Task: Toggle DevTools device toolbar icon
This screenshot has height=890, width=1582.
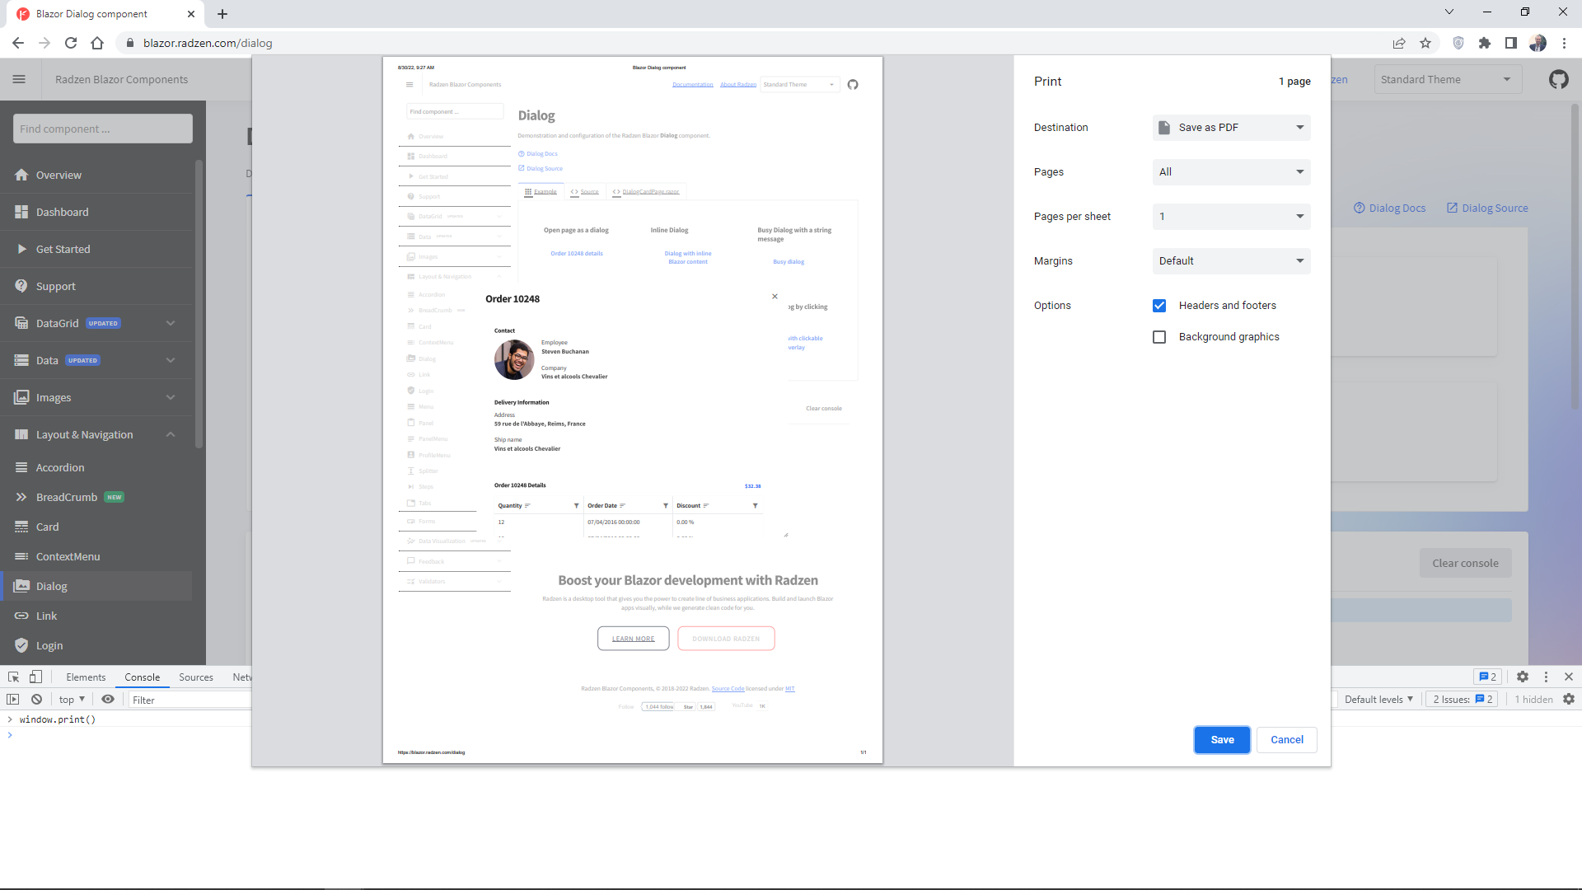Action: pos(35,677)
